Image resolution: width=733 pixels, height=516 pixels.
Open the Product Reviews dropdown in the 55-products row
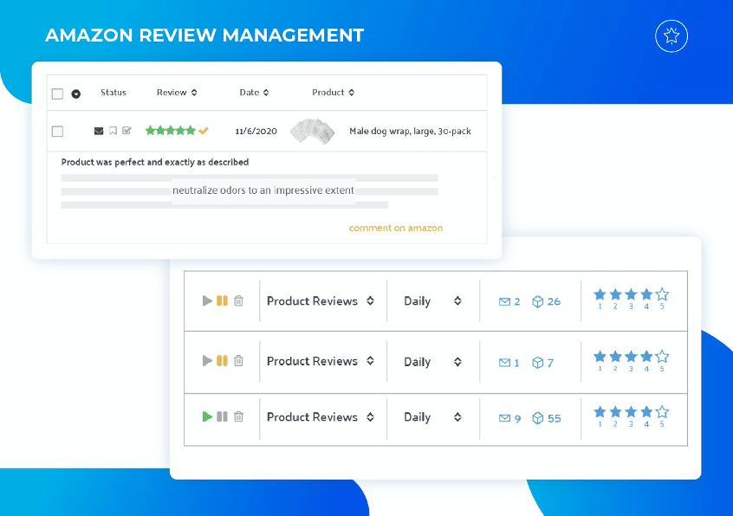[321, 417]
